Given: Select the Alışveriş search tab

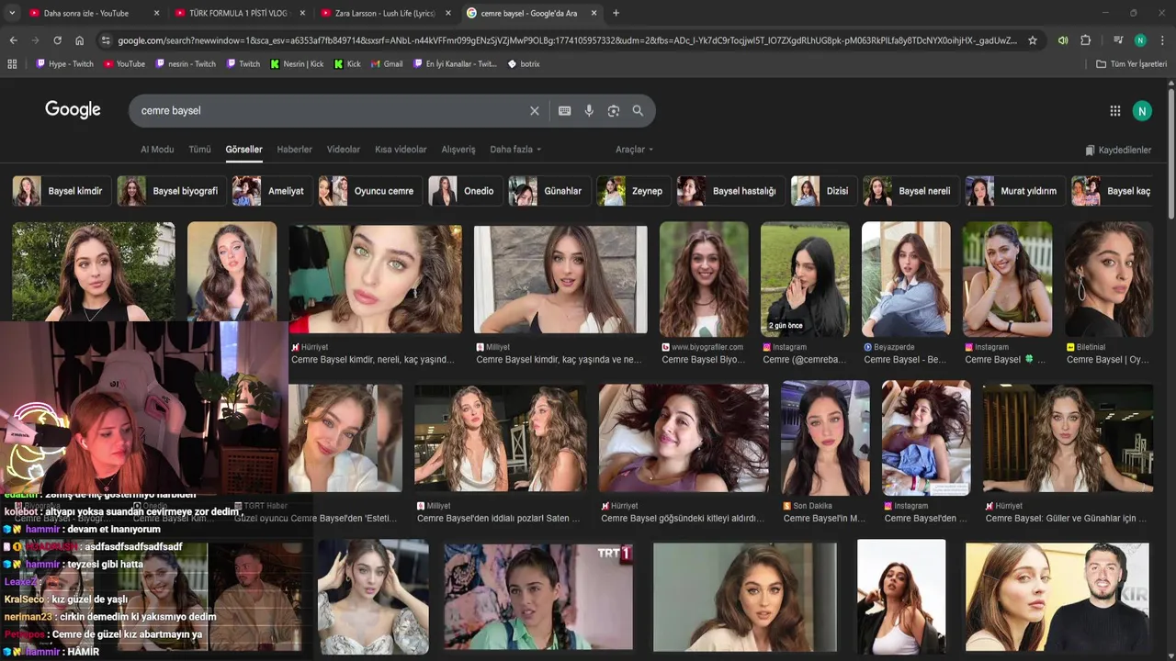Looking at the screenshot, I should [x=458, y=150].
